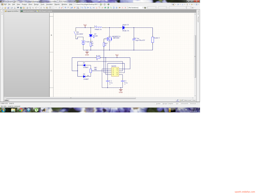Select the Place Part tool
Viewport: 256px width, 194px height.
click(x=102, y=8)
